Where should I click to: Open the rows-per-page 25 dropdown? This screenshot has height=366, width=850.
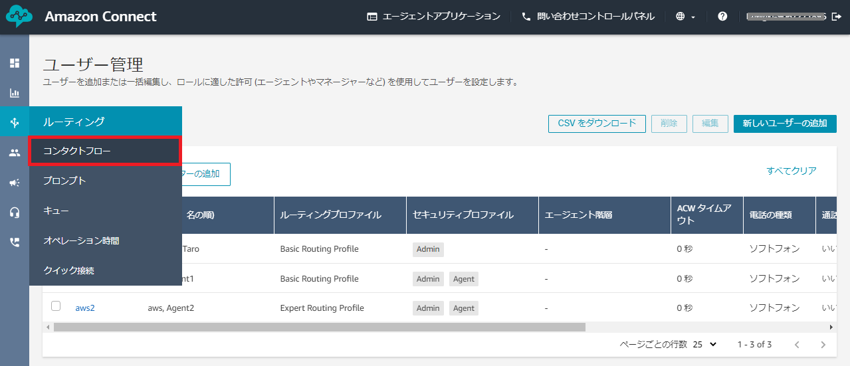coord(705,344)
